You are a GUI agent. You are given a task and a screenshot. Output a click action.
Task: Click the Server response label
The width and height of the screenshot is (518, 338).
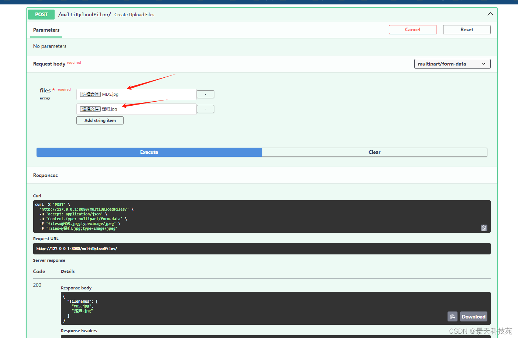coord(49,260)
